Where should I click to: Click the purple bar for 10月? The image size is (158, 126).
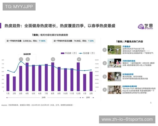click(66, 80)
